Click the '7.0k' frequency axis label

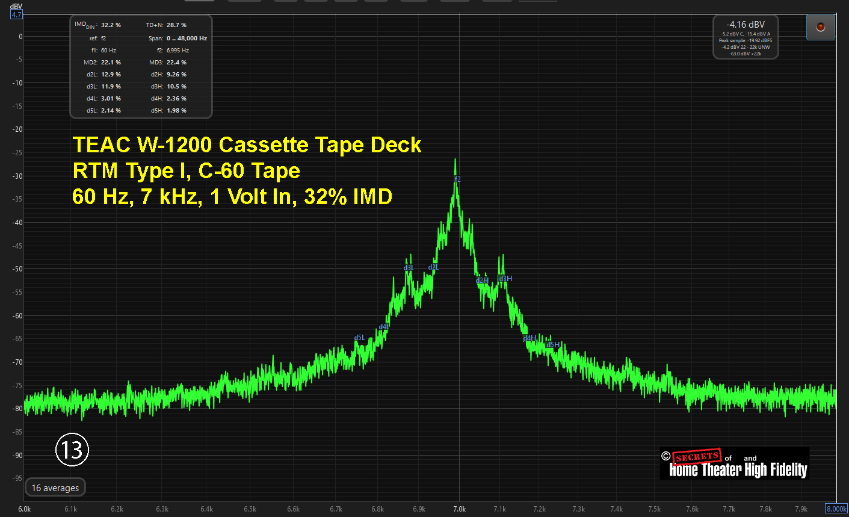(x=459, y=509)
